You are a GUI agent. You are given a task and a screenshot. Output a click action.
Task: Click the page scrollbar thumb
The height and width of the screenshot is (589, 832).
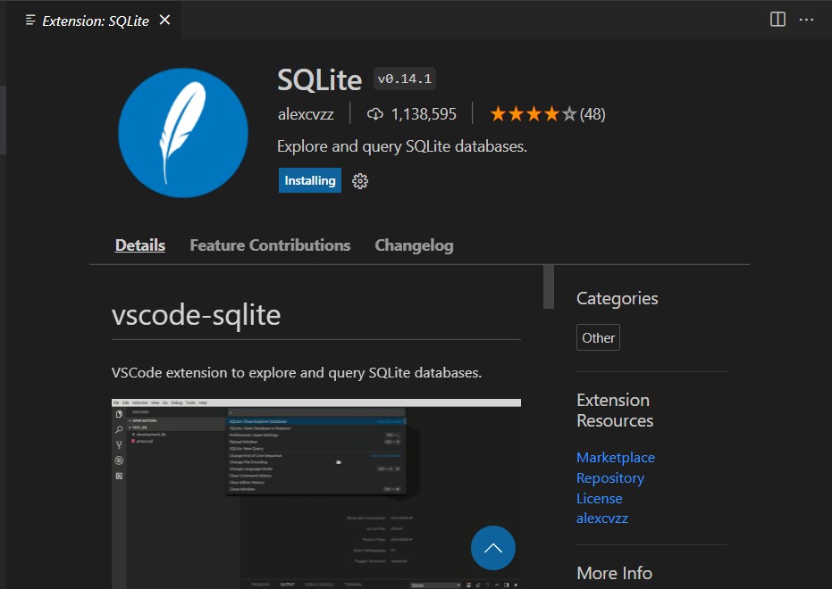click(x=547, y=287)
